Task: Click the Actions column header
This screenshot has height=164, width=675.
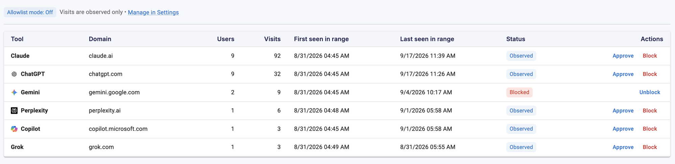Action: [652, 39]
